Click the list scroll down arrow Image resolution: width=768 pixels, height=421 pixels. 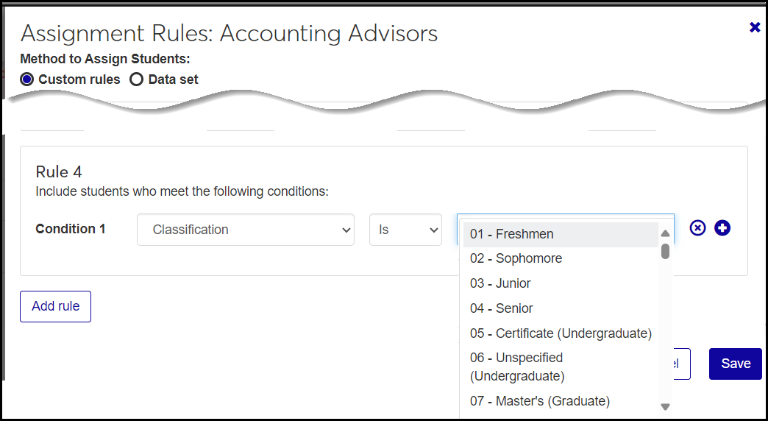[665, 406]
